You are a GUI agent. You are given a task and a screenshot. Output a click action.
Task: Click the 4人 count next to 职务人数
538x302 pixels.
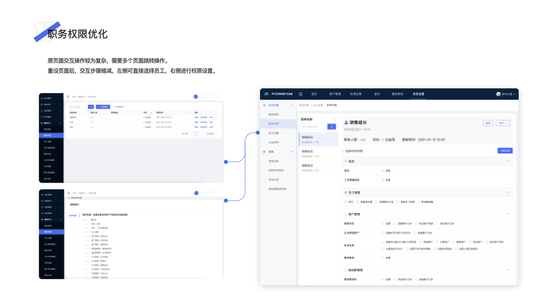point(363,140)
